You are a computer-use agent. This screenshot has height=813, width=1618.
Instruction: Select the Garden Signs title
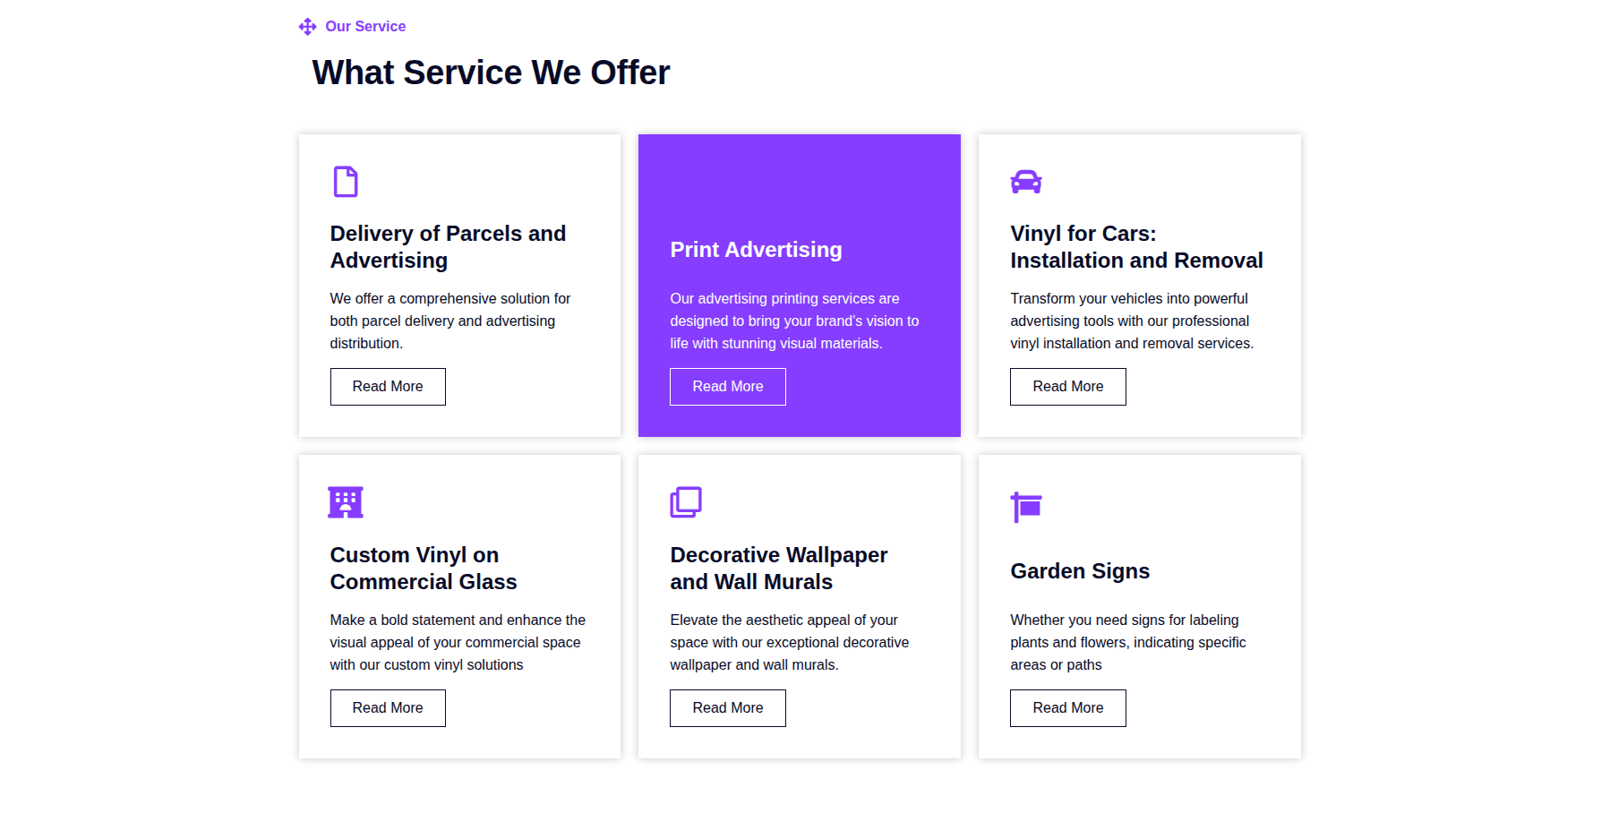pyautogui.click(x=1080, y=571)
